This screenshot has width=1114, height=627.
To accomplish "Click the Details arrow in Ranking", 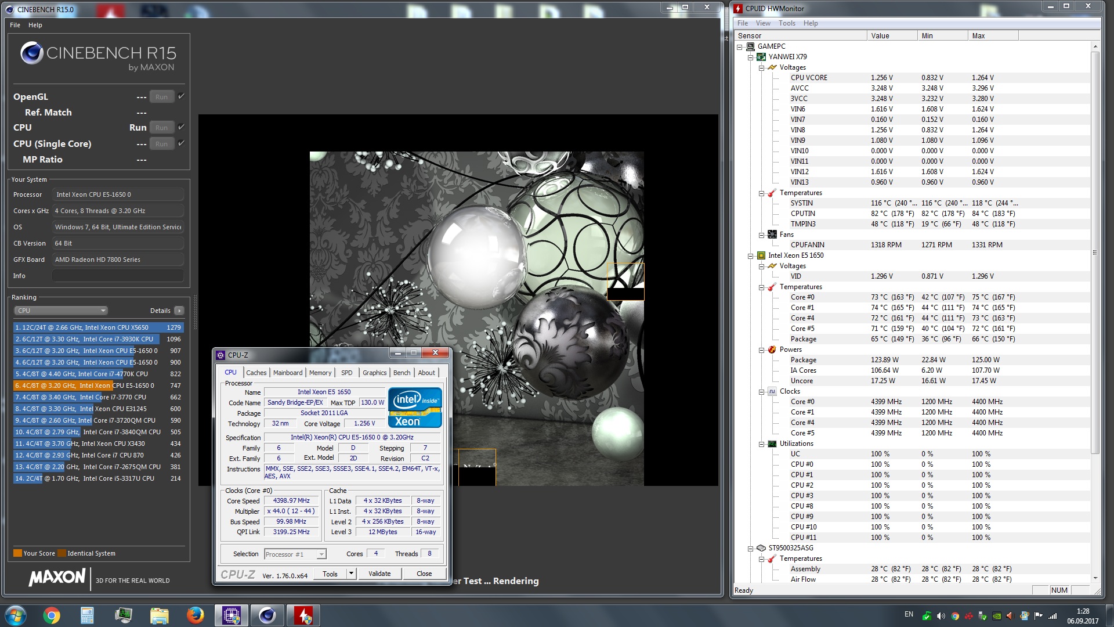I will pos(179,311).
